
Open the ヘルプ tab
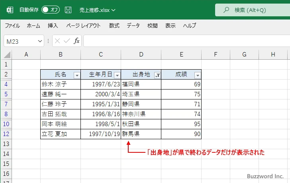[190, 25]
